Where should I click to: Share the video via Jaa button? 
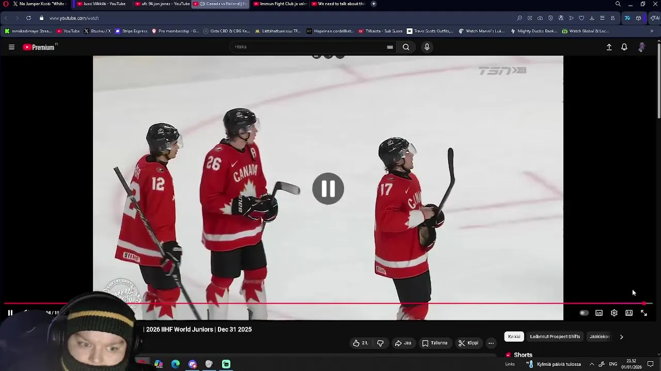(403, 343)
